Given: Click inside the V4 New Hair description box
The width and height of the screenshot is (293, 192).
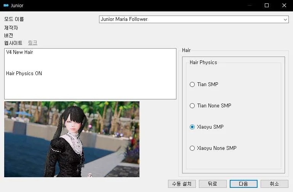Looking at the screenshot, I should pos(90,74).
